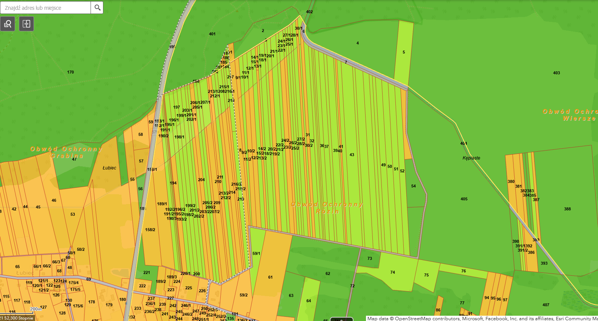Image resolution: width=598 pixels, height=321 pixels.
Task: Select parcel label 59/1
Action: point(256,253)
